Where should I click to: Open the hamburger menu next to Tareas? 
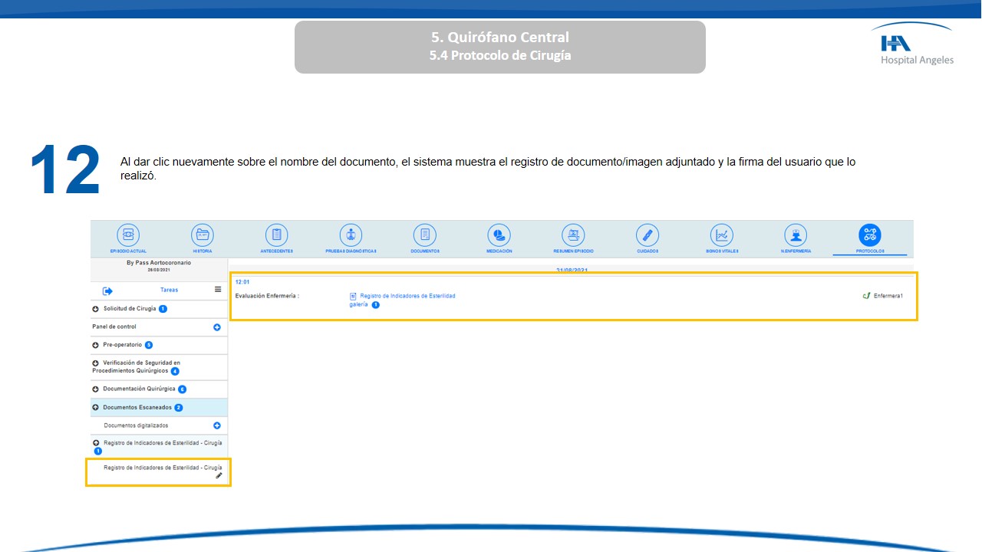[x=218, y=290]
